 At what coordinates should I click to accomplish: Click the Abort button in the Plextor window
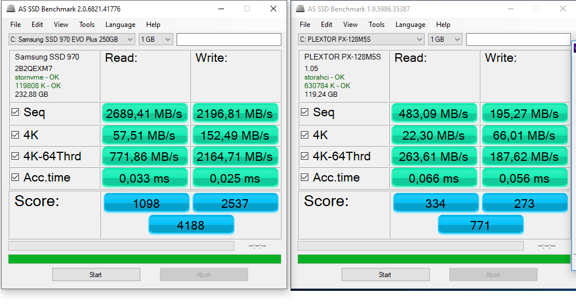point(493,275)
